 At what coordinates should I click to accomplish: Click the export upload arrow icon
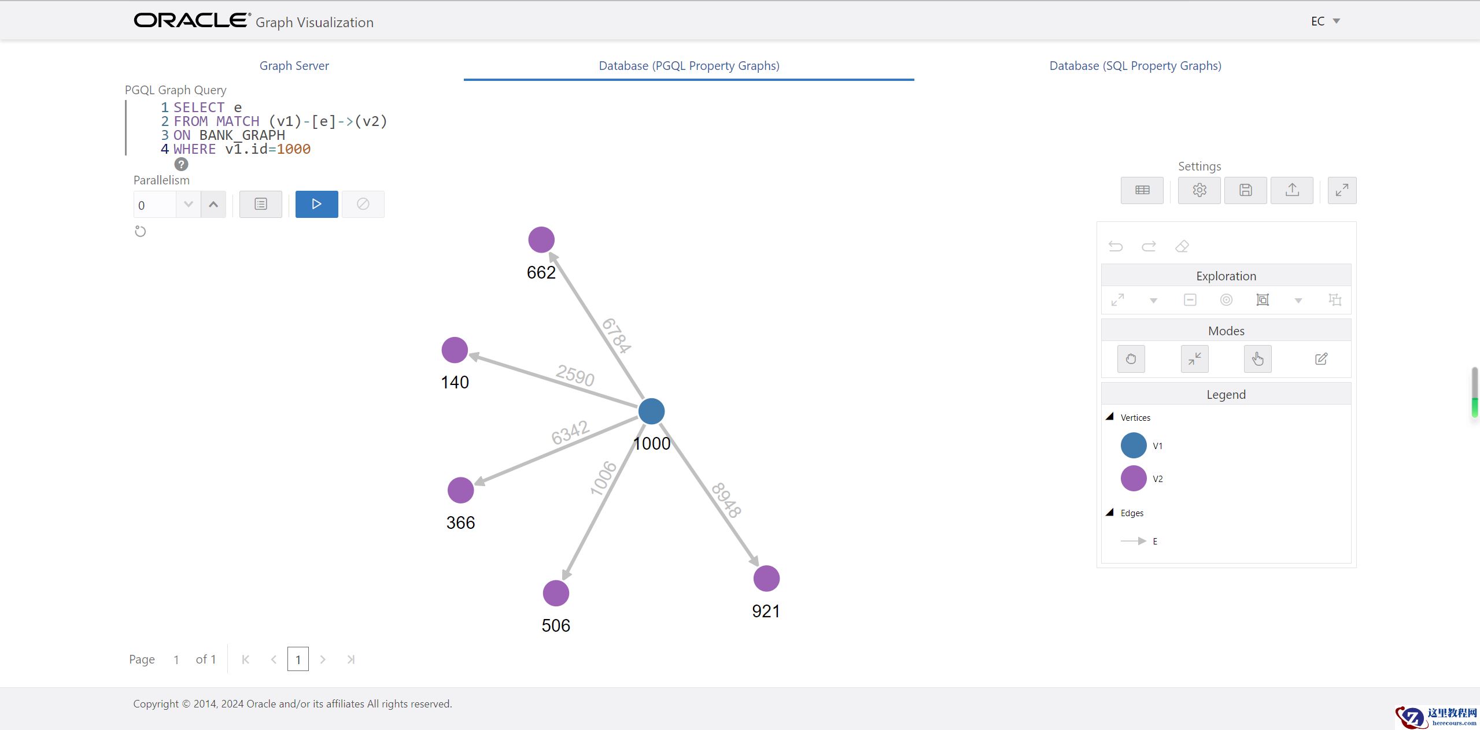(1291, 190)
